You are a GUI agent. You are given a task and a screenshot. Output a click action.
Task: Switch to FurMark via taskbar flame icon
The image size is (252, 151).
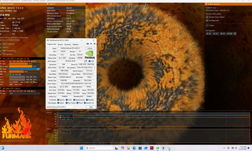tap(152, 148)
